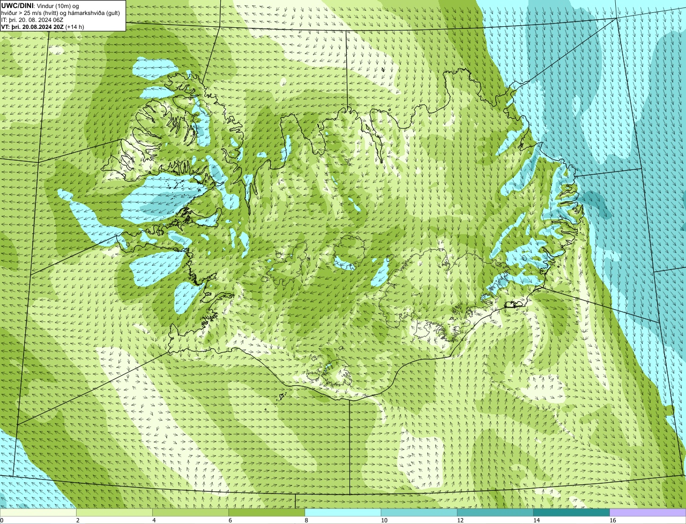Click the legend scale label '4'
Image resolution: width=686 pixels, height=524 pixels.
click(154, 520)
